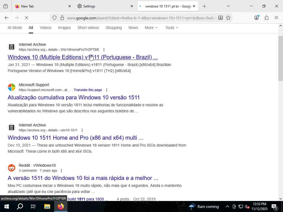
Task: Open tracking protection shield icon
Action: point(54,18)
